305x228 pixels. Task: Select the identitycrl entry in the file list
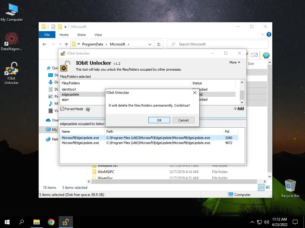(x=69, y=89)
